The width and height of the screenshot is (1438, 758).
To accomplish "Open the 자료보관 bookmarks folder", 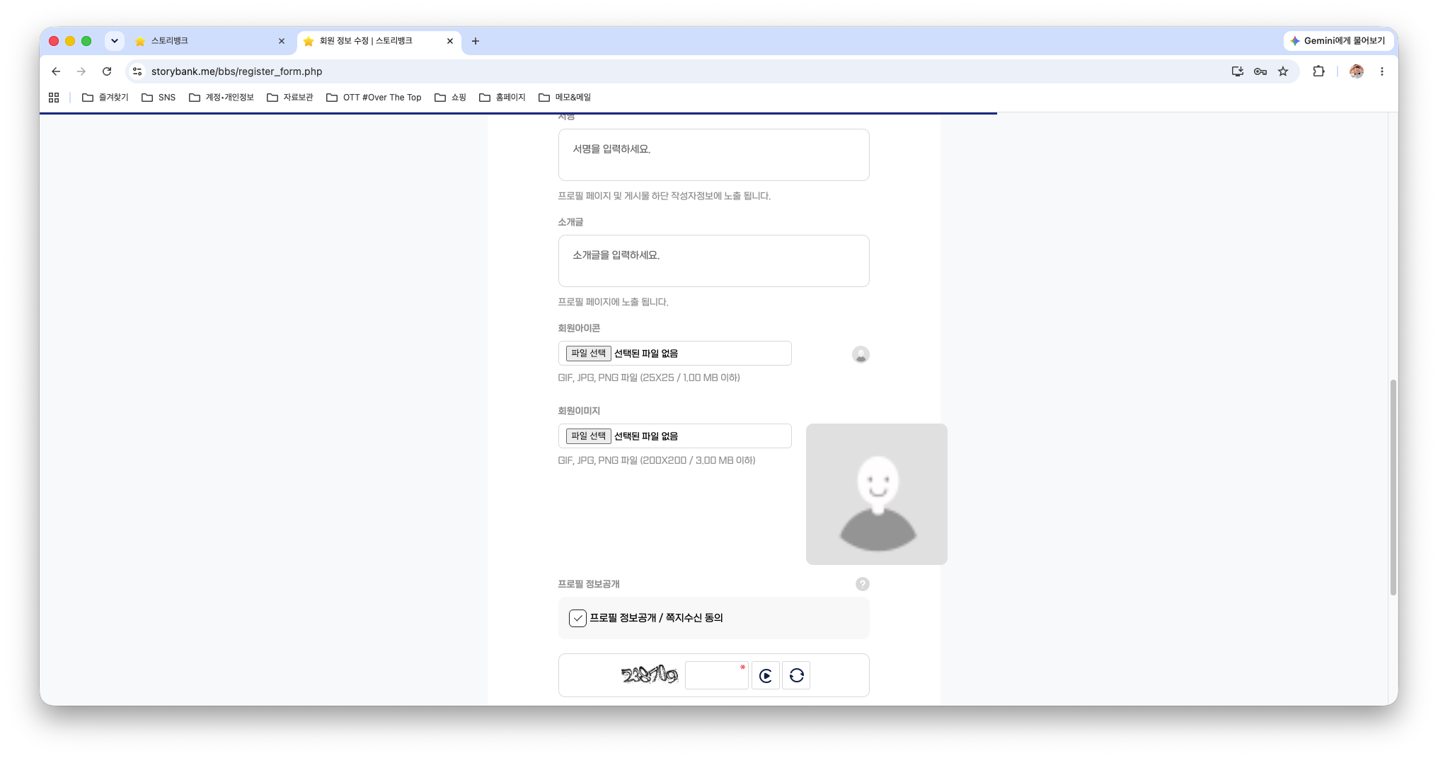I will click(290, 98).
